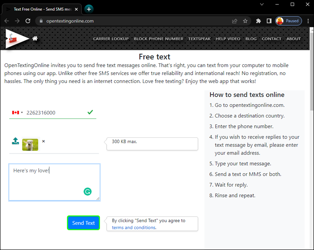Viewport: 314px width, 250px height.
Task: Open the image upload icon
Action: 15,141
